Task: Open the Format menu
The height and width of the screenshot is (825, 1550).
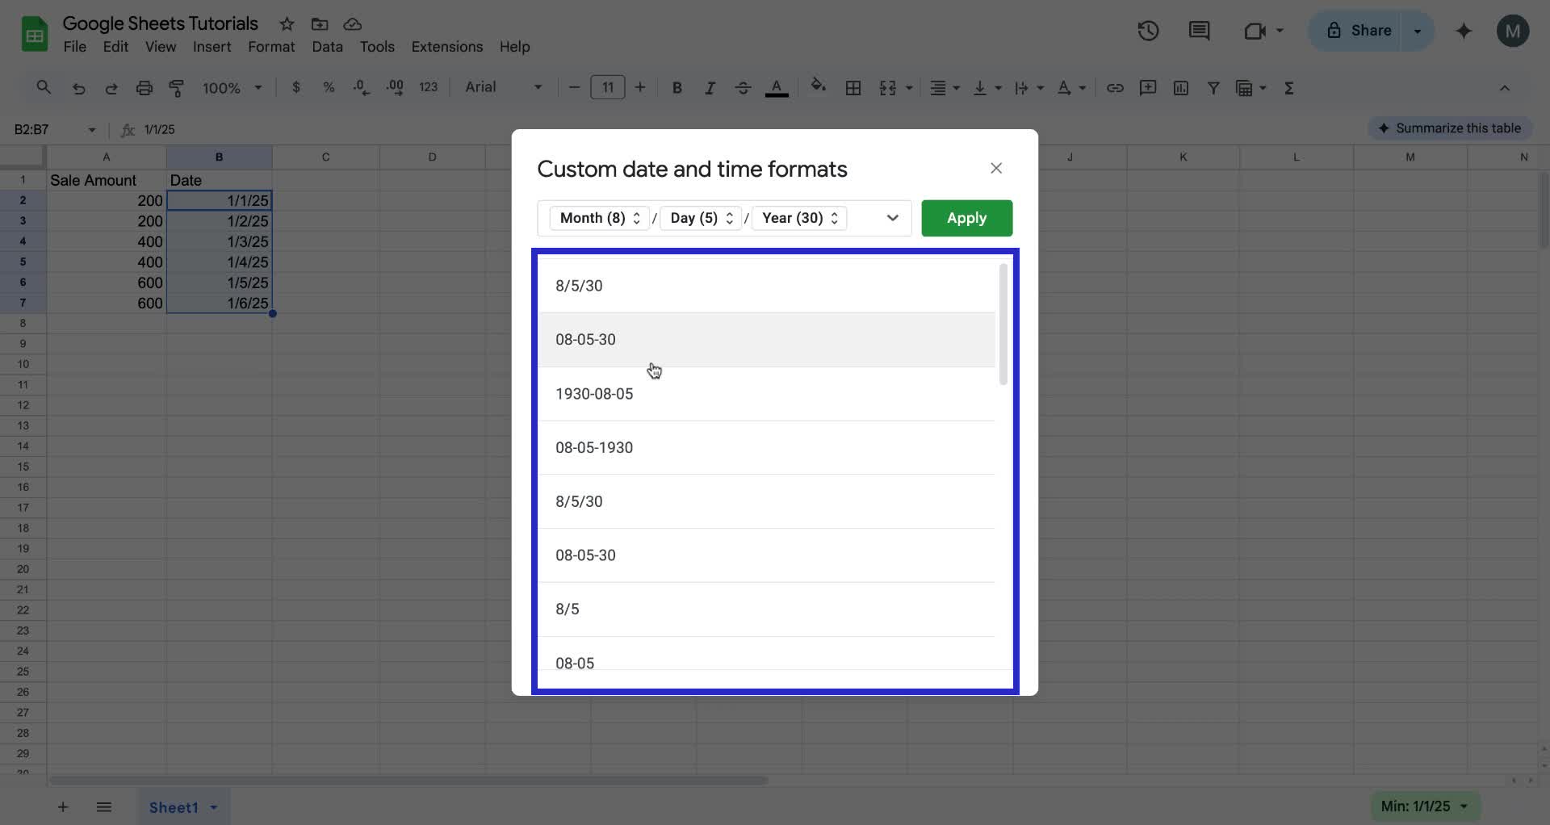Action: [270, 47]
